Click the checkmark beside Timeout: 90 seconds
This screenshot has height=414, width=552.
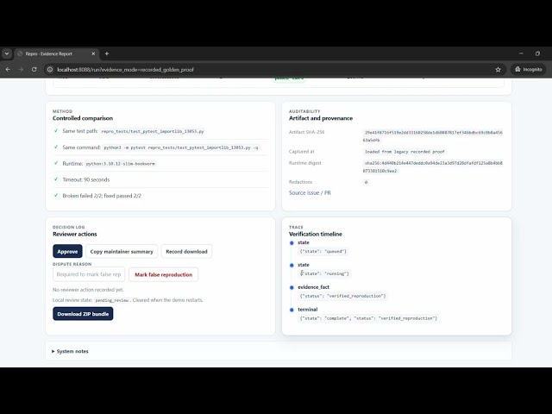pos(55,179)
